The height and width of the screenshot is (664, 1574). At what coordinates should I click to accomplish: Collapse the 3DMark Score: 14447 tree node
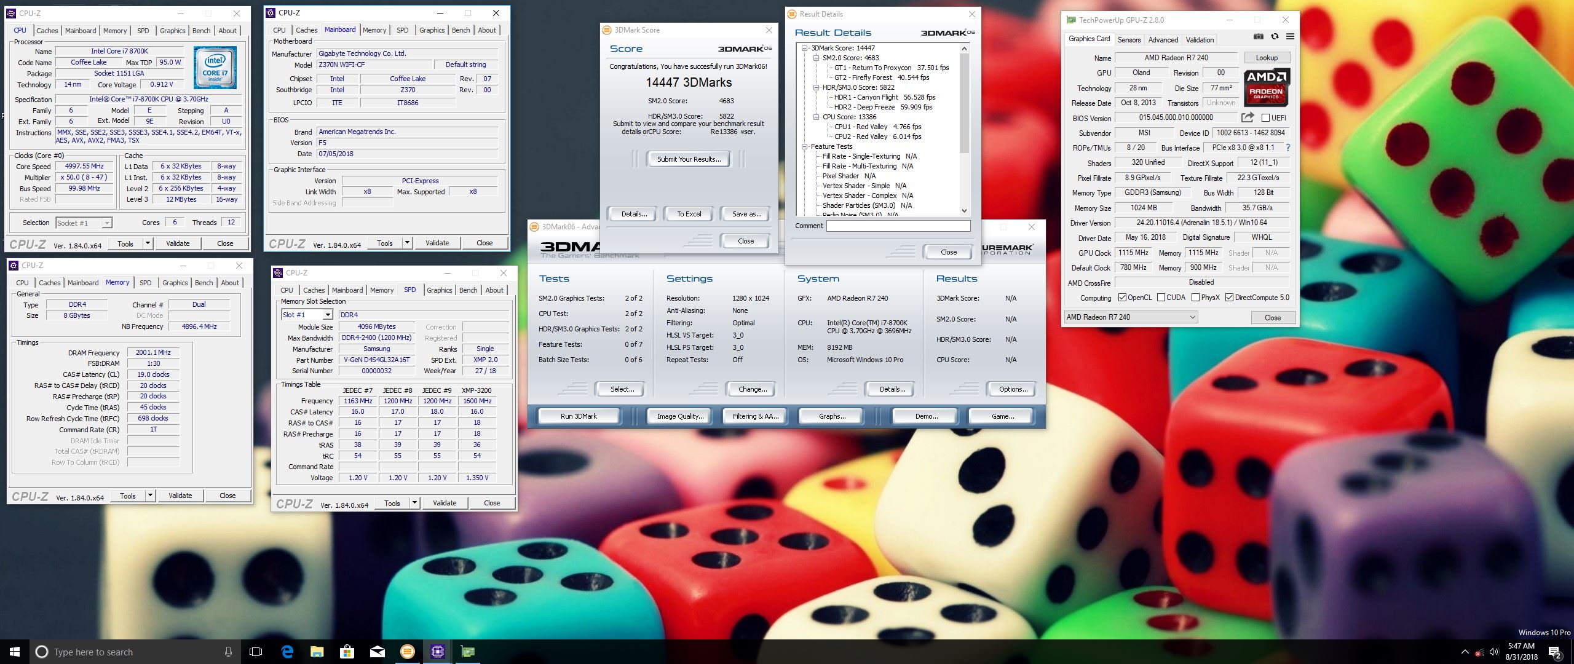point(805,48)
